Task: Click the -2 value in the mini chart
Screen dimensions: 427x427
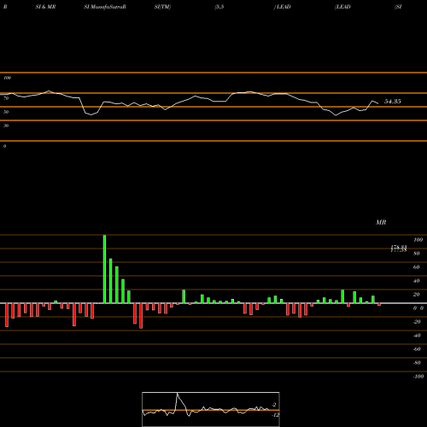Action: (274, 405)
